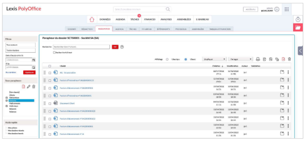Screen dimensions: 307x142
Task: Delete selected documents with toolbar trash icon
Action: pyautogui.click(x=289, y=59)
